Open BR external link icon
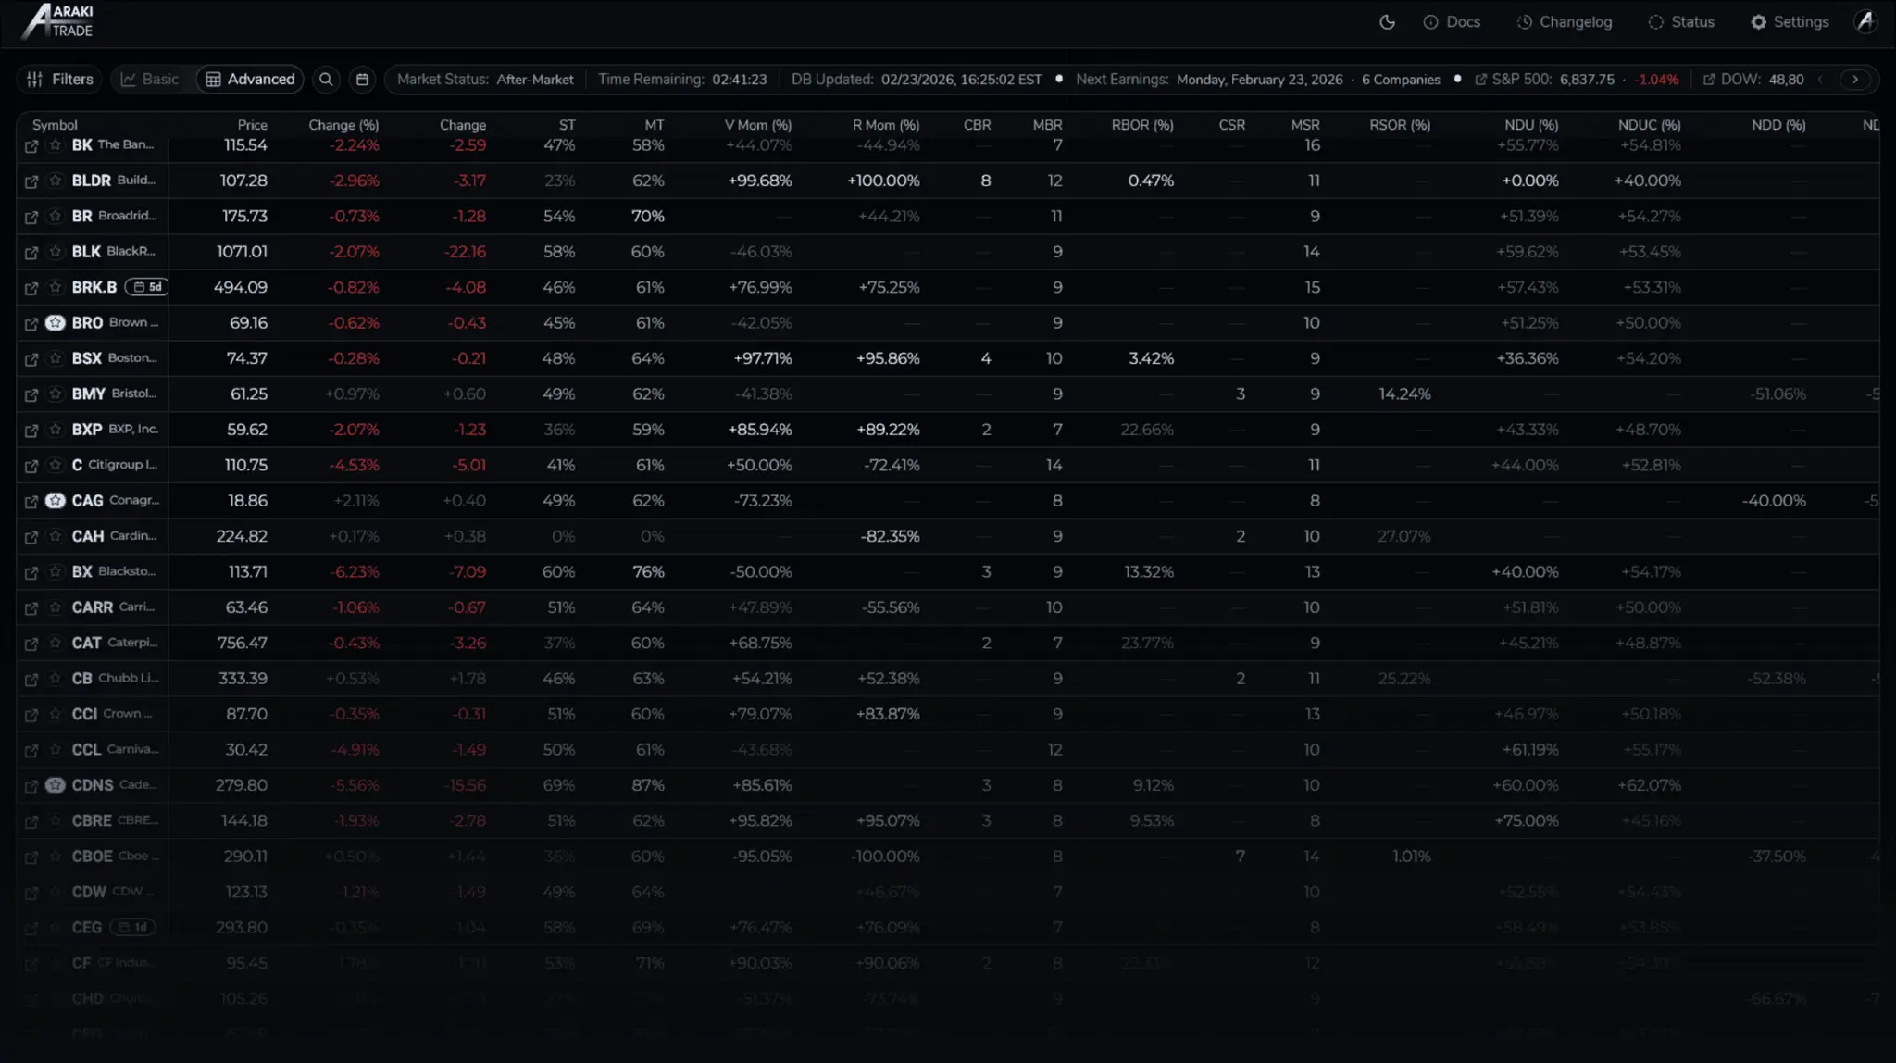Viewport: 1896px width, 1063px height. point(31,217)
